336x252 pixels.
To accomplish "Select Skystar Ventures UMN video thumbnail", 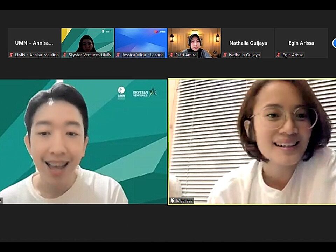I will tap(87, 40).
